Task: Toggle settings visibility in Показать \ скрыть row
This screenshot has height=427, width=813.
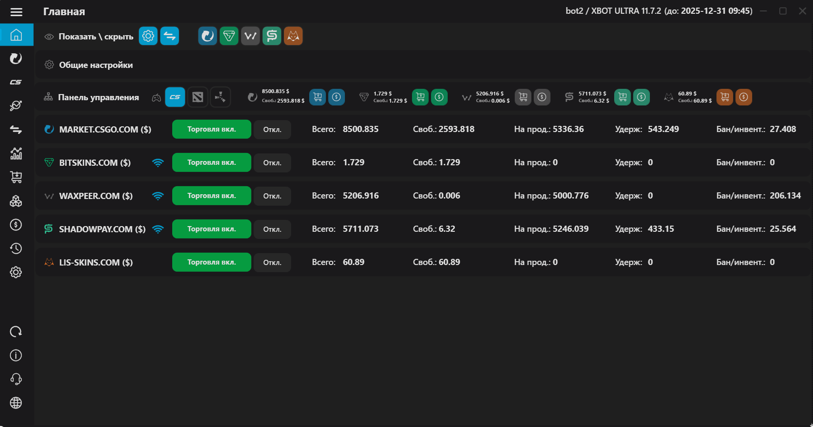Action: pos(148,36)
